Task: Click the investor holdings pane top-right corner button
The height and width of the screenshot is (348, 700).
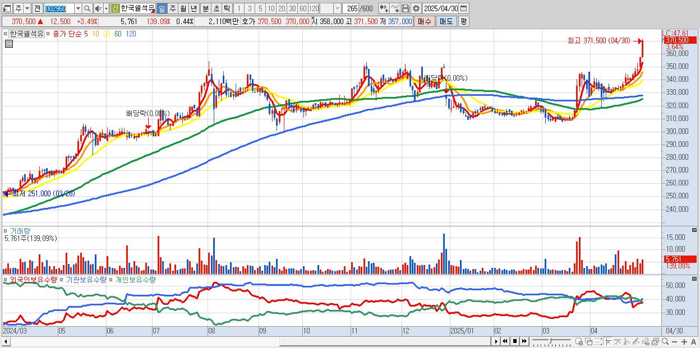Action: [x=695, y=279]
